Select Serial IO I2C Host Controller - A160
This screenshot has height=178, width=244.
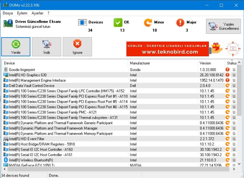pyautogui.click(x=119, y=149)
